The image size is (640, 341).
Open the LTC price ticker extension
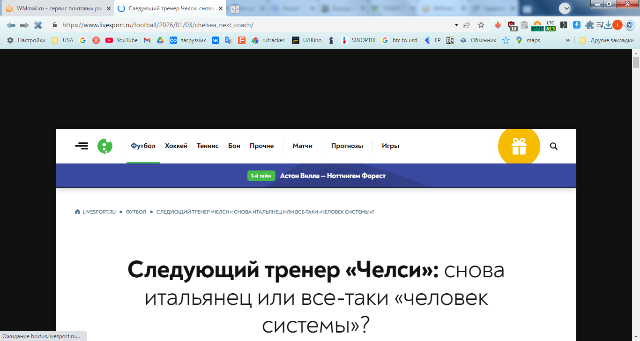[550, 26]
